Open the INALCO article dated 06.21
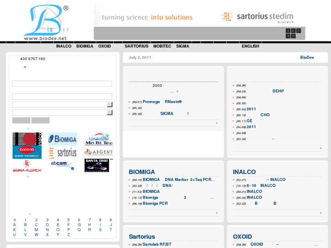The image size is (331, 248). click(255, 192)
